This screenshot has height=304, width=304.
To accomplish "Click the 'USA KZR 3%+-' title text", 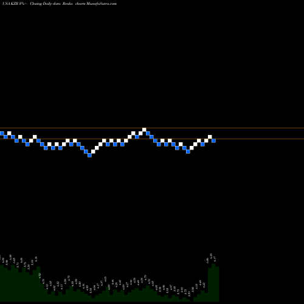I will click(x=15, y=4).
